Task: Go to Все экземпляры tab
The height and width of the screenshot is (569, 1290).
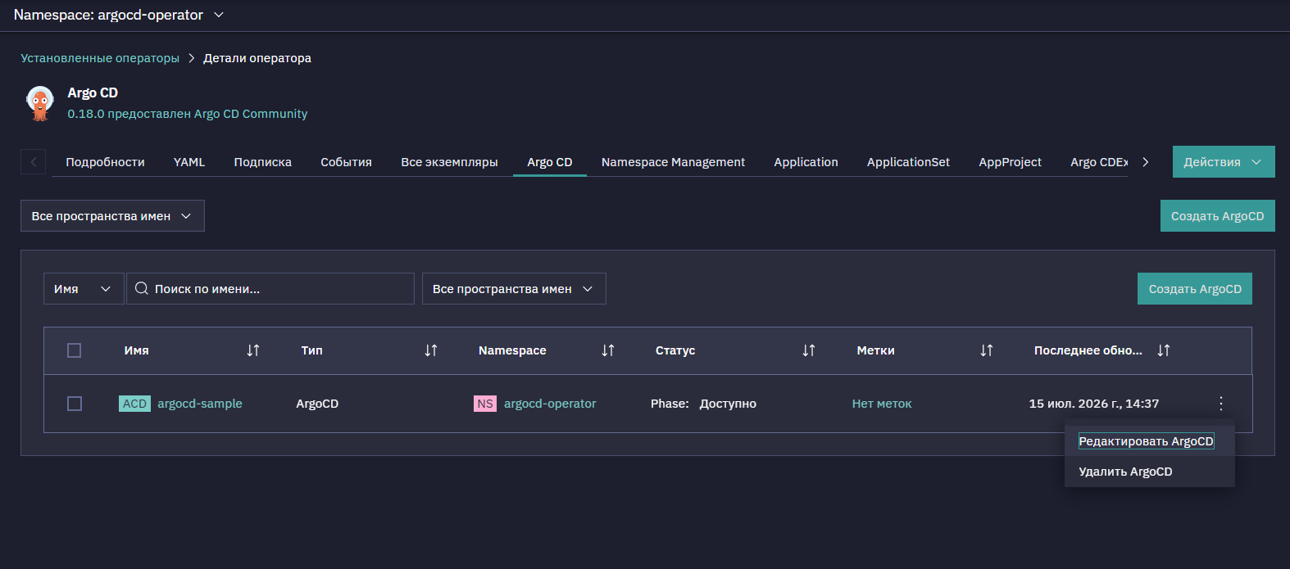Action: [449, 162]
